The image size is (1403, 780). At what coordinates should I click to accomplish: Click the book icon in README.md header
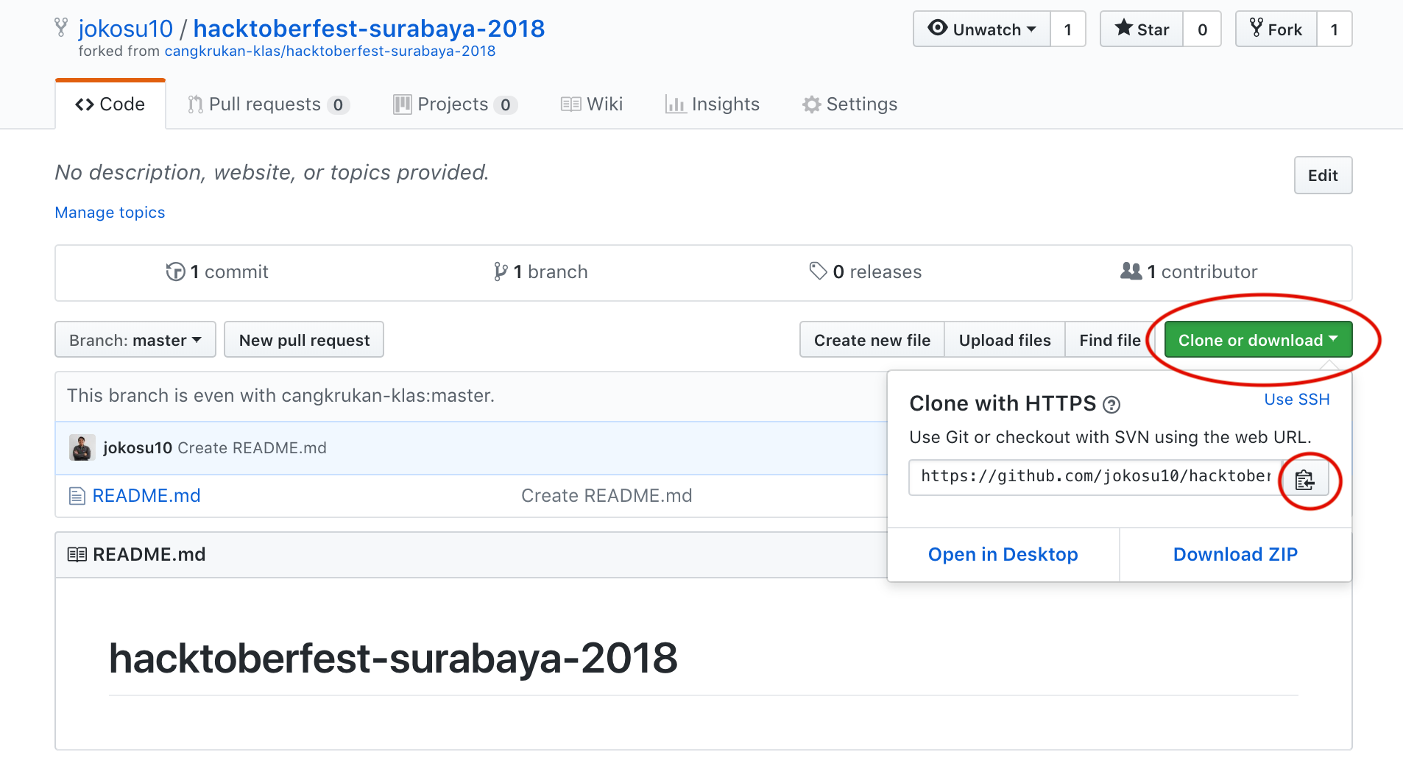click(77, 554)
